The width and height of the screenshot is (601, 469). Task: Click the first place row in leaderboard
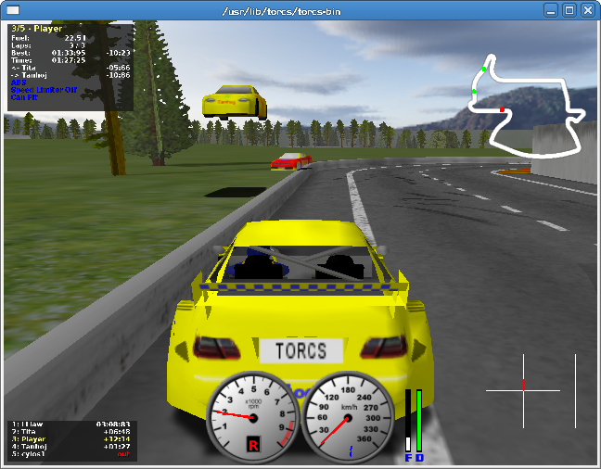point(70,425)
